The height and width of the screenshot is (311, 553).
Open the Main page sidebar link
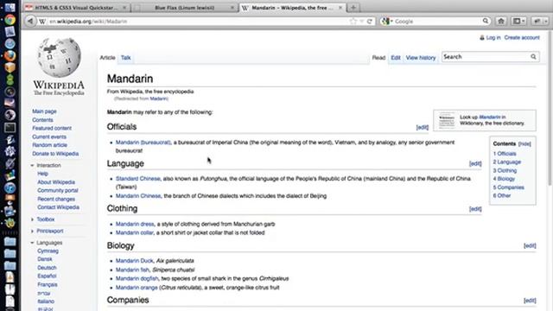[x=44, y=111]
